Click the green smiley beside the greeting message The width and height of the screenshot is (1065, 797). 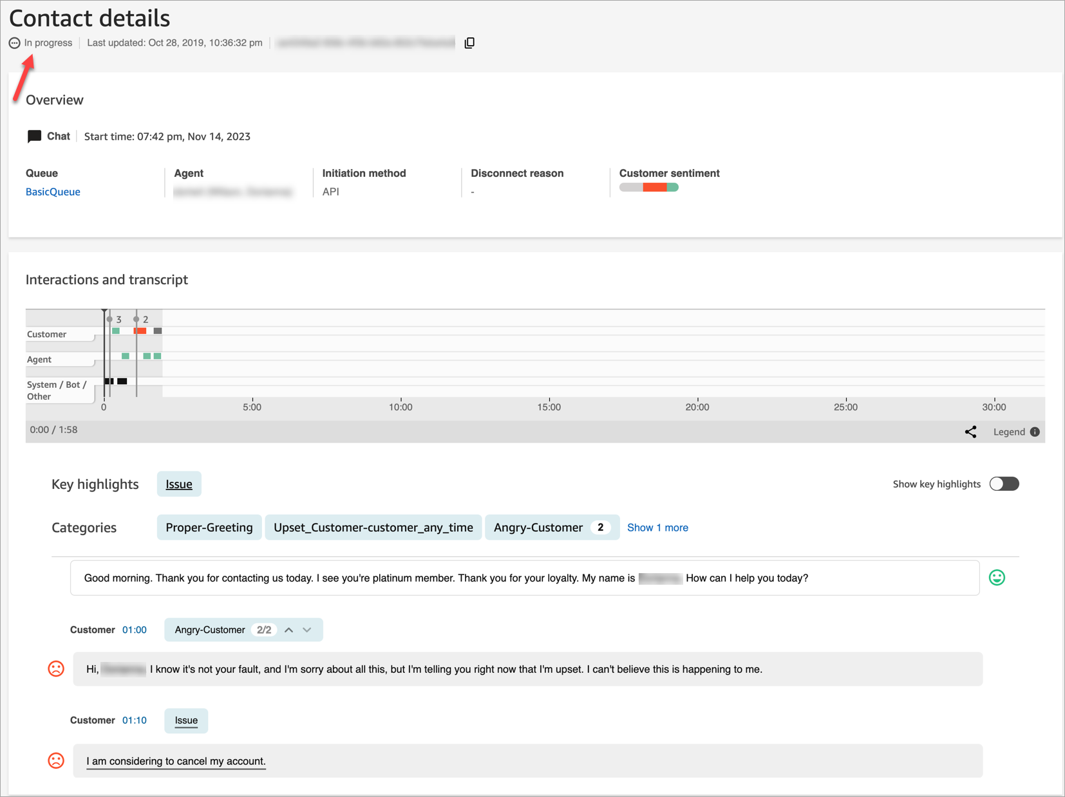[x=995, y=578]
